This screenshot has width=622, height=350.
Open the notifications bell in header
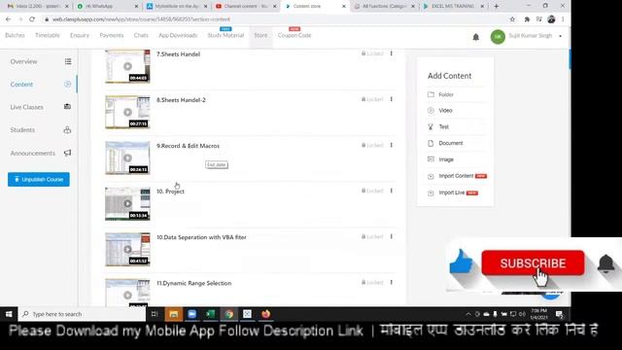pos(475,37)
